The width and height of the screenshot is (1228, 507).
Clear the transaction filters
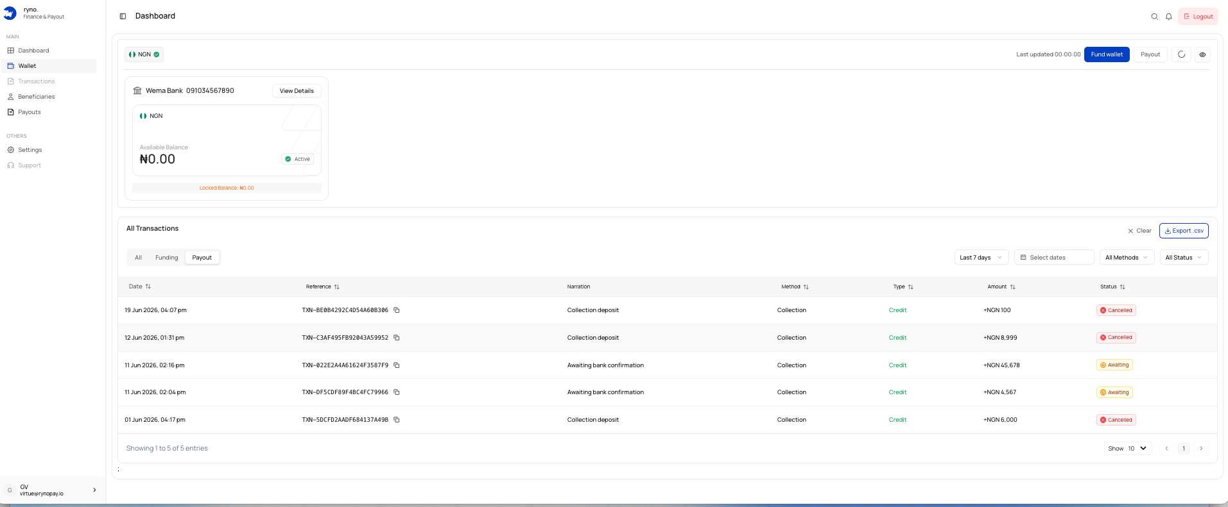(x=1139, y=231)
